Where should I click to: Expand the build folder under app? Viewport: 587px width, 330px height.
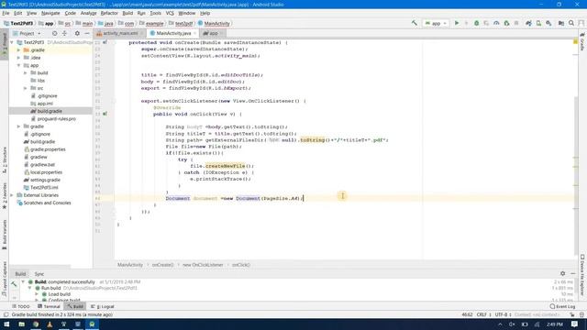click(26, 73)
